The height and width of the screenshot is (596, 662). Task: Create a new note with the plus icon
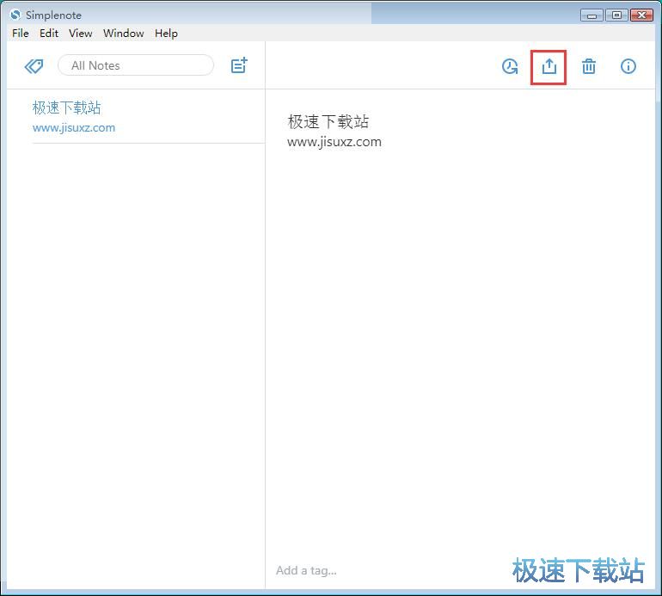coord(239,65)
